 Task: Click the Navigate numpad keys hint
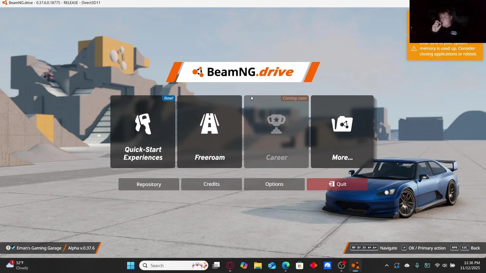point(374,248)
